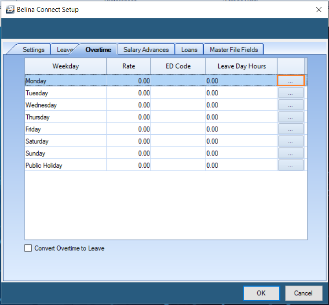This screenshot has height=305, width=329.
Task: Open the ellipsis button for Monday
Action: coord(291,81)
